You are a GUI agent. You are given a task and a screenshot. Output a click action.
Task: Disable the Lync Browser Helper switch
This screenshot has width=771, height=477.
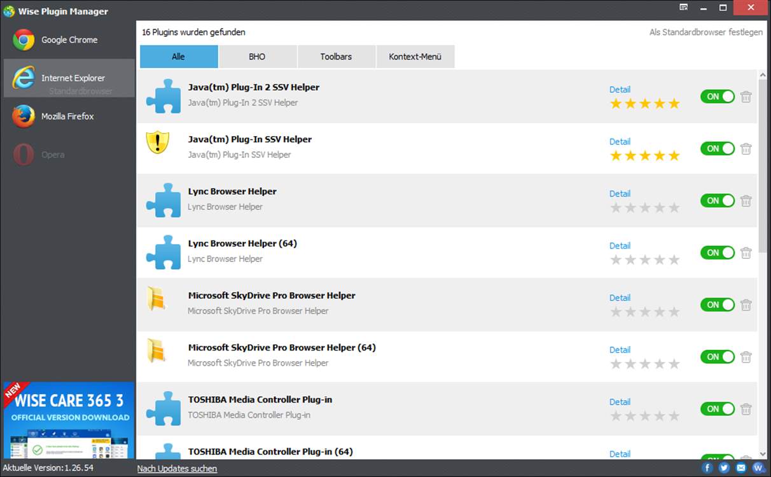tap(718, 201)
